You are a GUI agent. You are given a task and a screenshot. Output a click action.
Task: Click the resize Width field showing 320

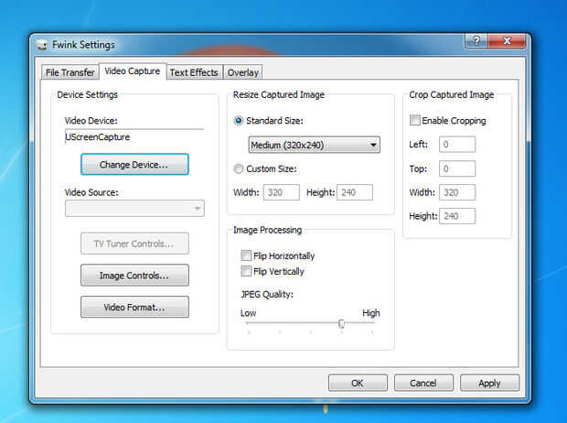[282, 192]
